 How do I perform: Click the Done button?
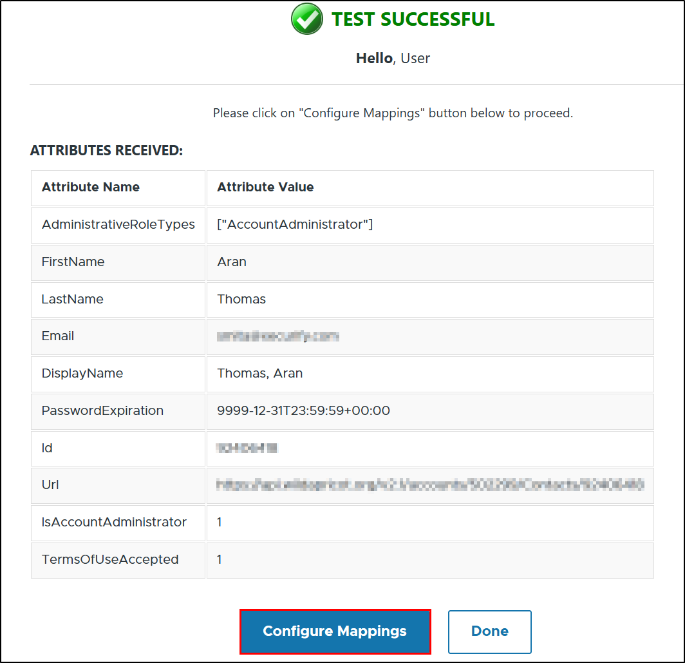tap(489, 631)
